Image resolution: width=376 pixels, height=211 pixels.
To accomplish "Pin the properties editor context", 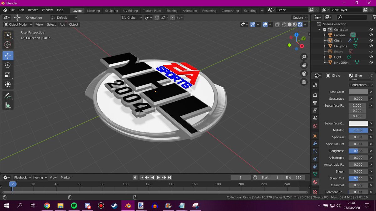I will [x=371, y=75].
